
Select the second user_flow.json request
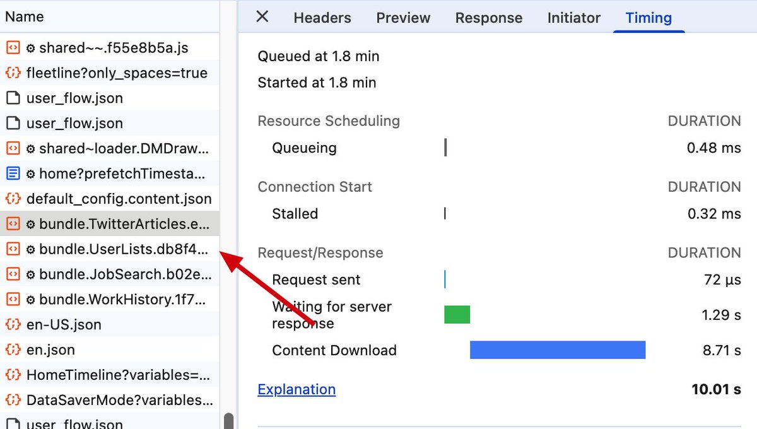(110, 124)
